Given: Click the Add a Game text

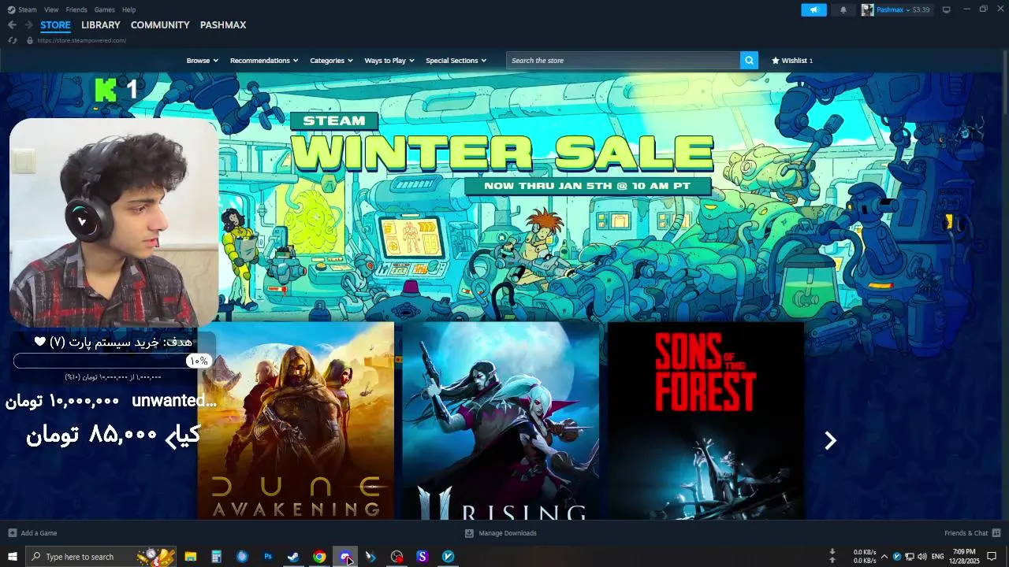Looking at the screenshot, I should (39, 533).
